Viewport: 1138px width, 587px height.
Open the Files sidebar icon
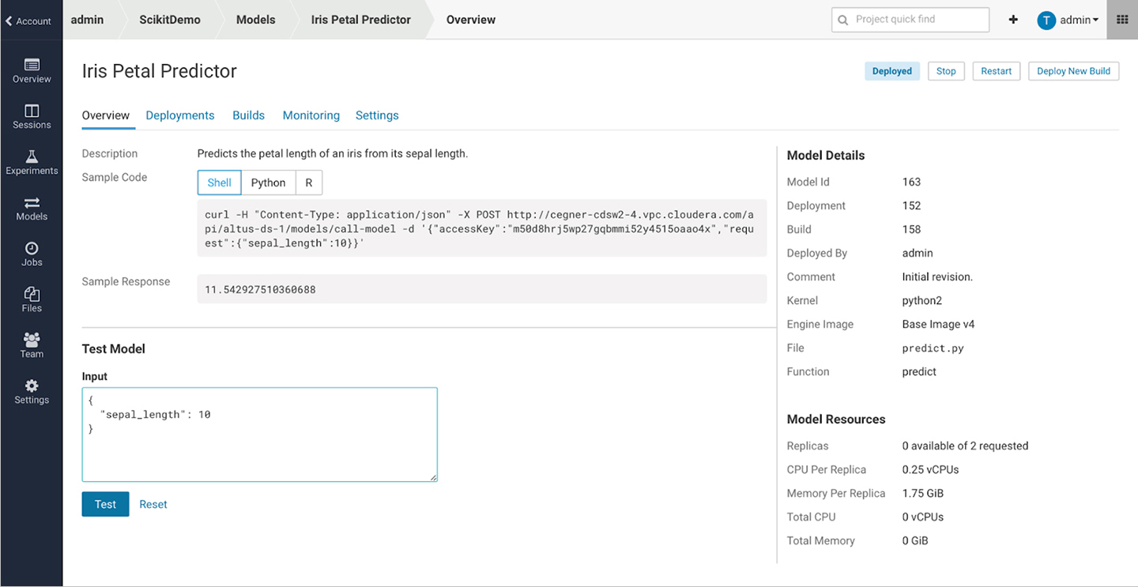(32, 294)
